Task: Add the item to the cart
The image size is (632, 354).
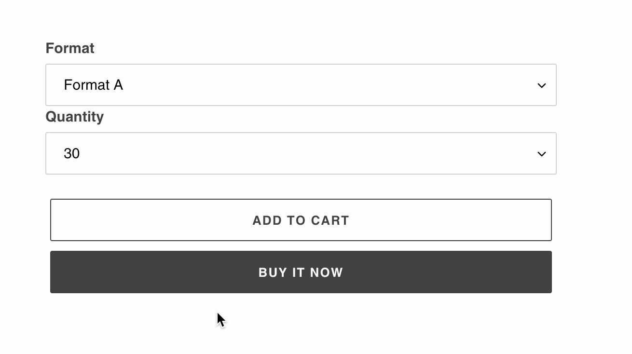Action: coord(301,220)
